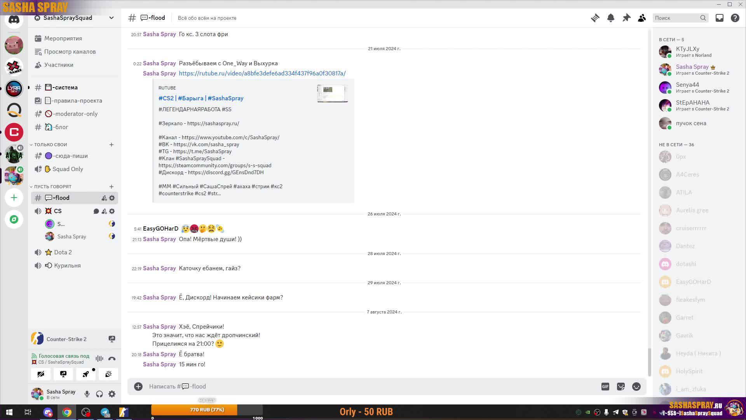Open SashaSpraySquad server dropdown menu
Viewport: 746px width, 420px height.
pyautogui.click(x=112, y=18)
